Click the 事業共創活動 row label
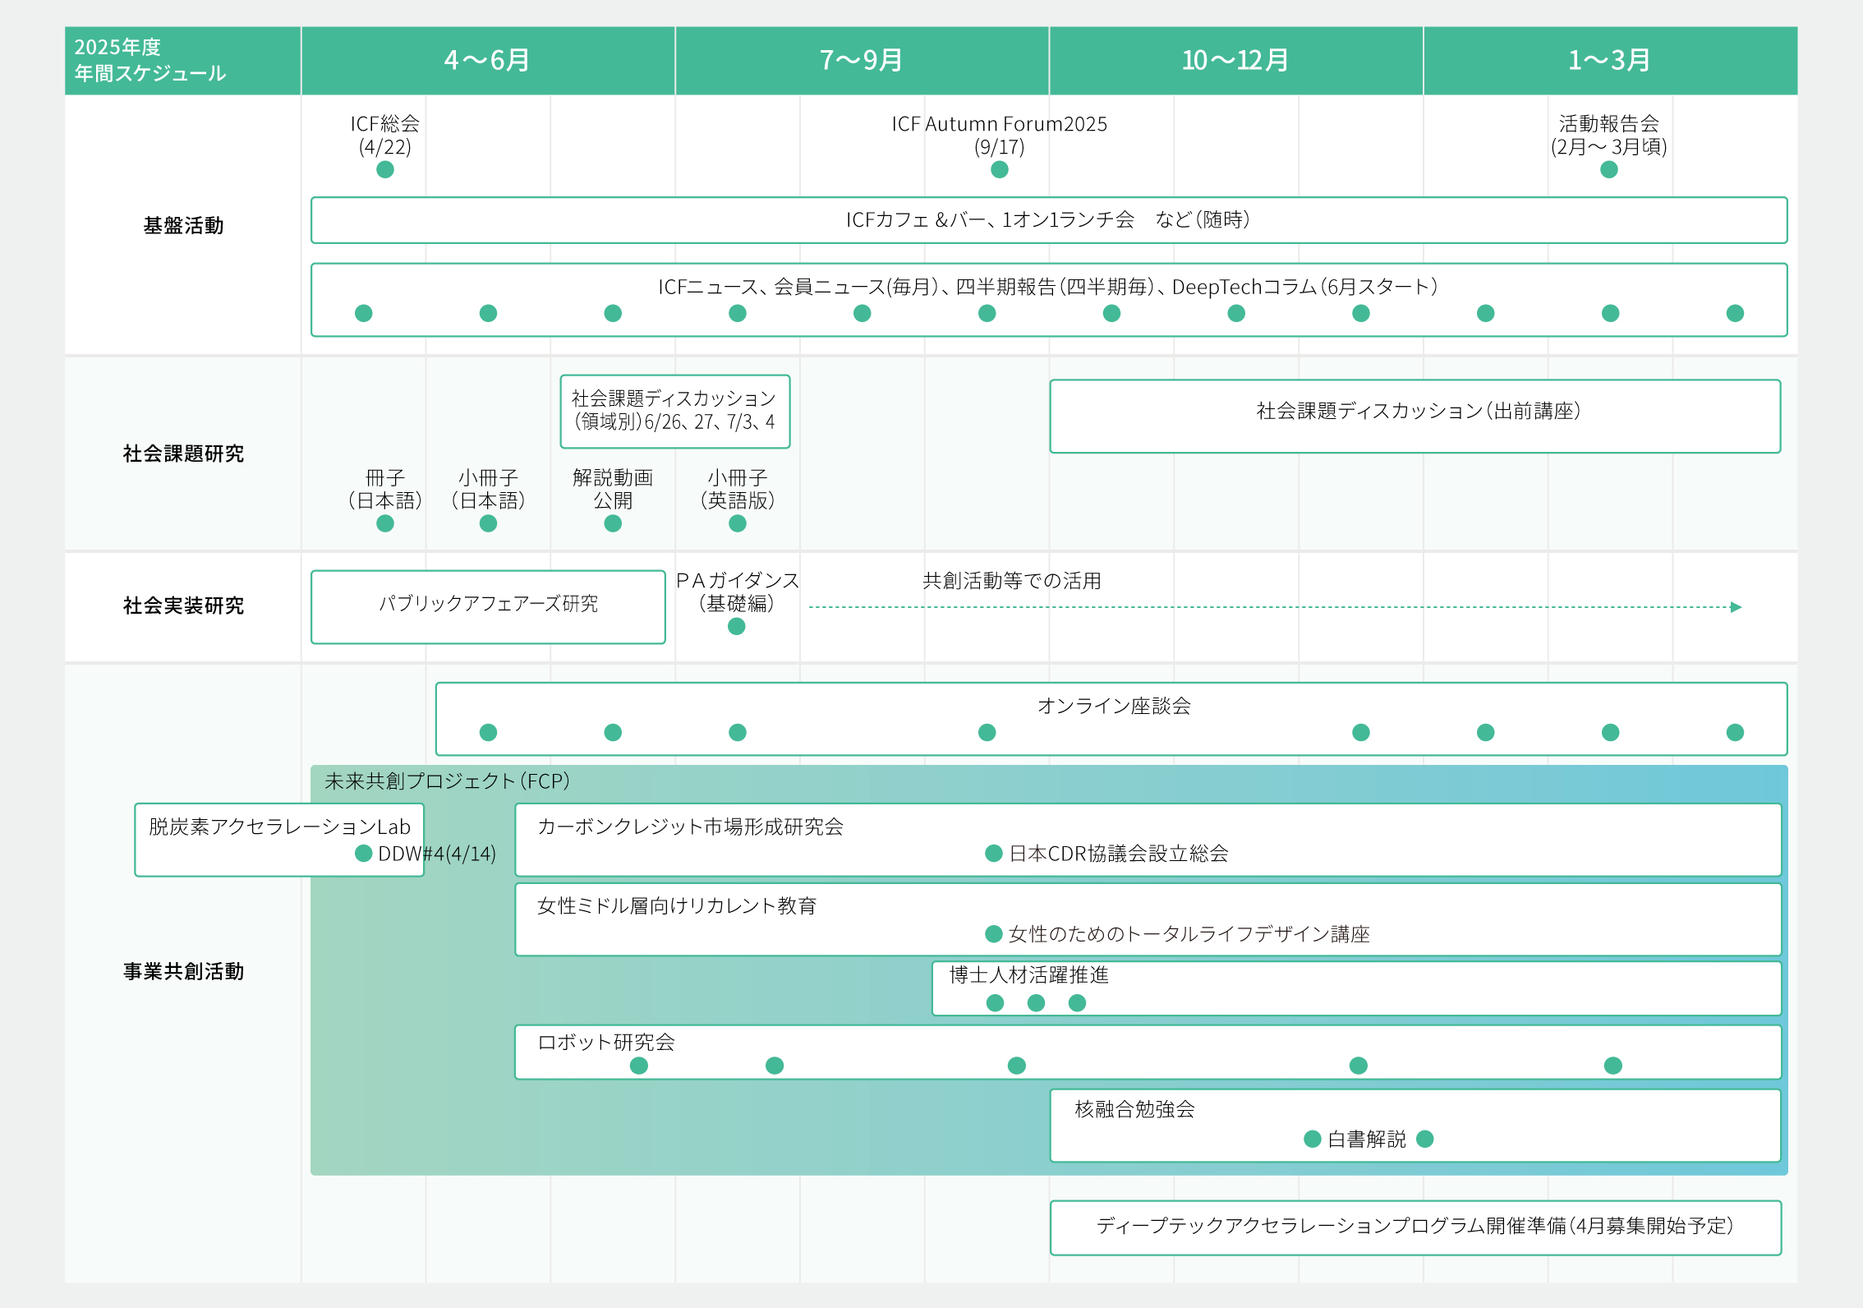 pyautogui.click(x=183, y=972)
